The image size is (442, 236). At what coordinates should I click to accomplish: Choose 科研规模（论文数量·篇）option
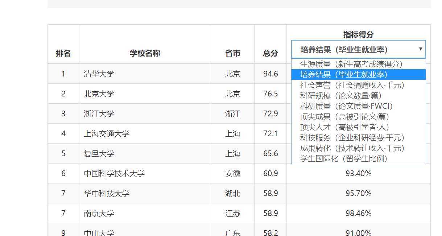[x=358, y=96]
